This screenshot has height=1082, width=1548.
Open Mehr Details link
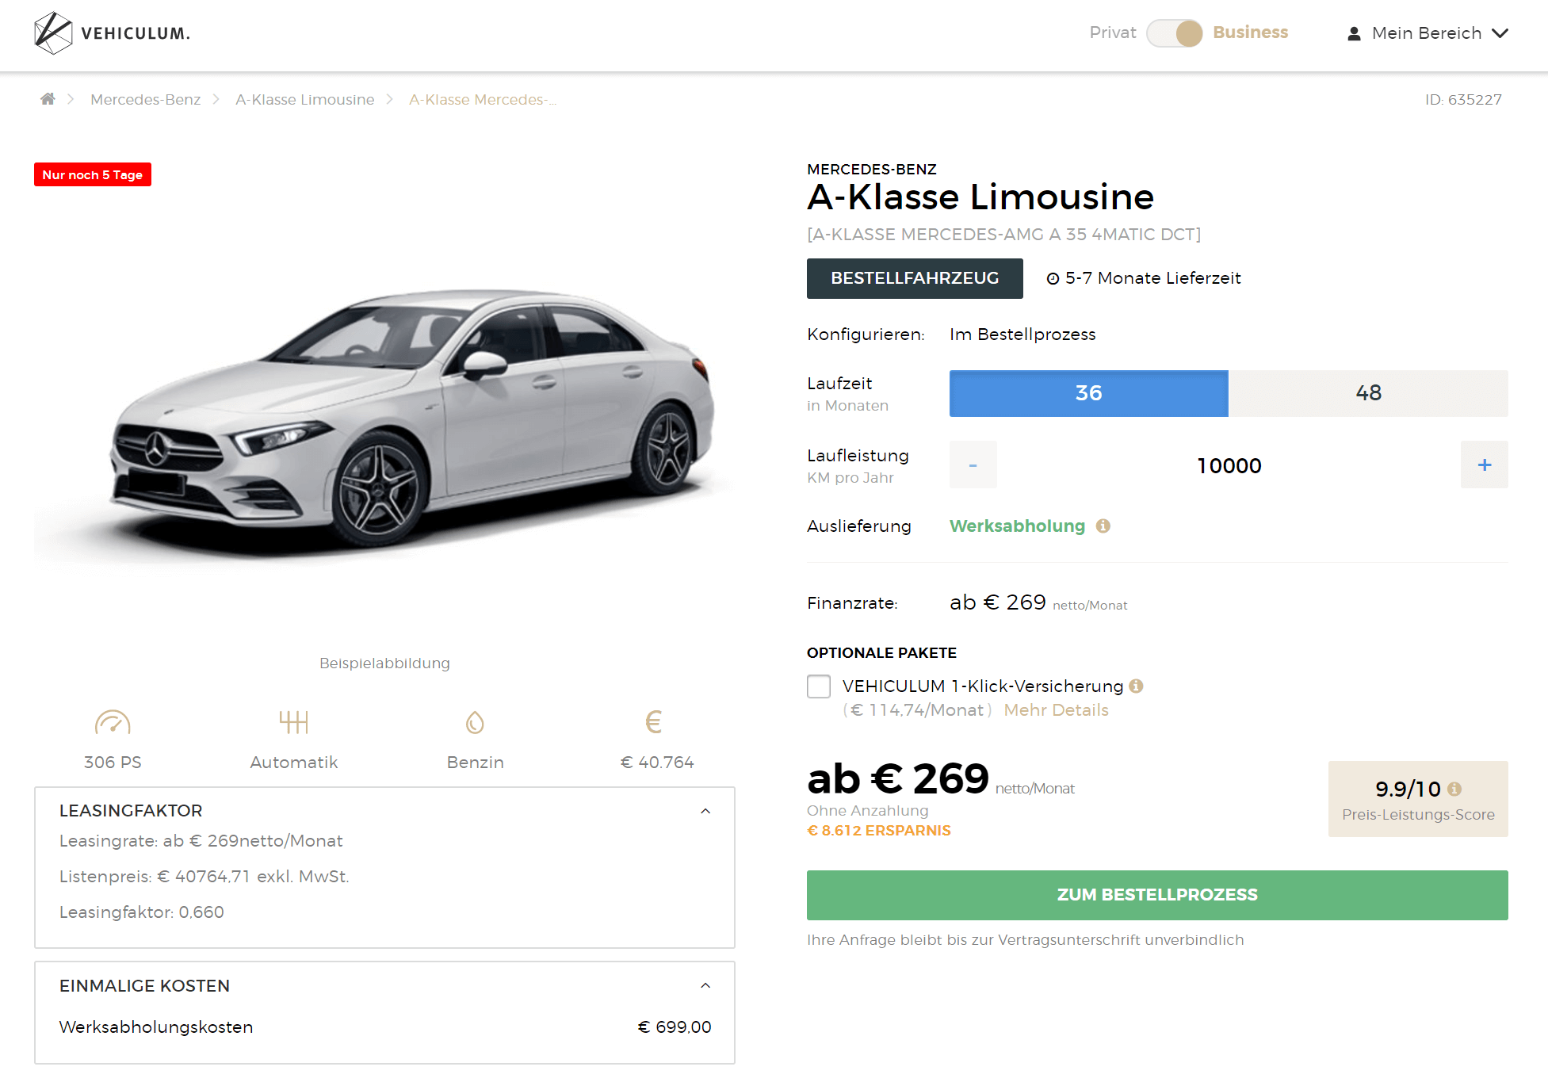pyautogui.click(x=1056, y=710)
